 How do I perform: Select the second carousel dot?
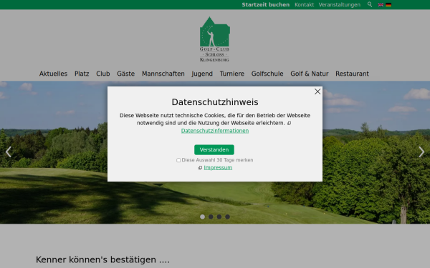tap(211, 217)
